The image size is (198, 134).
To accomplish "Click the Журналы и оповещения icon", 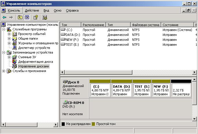I will 15,43.
